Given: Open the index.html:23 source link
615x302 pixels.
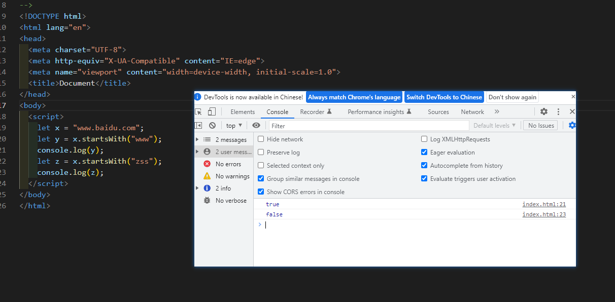Looking at the screenshot, I should [544, 214].
